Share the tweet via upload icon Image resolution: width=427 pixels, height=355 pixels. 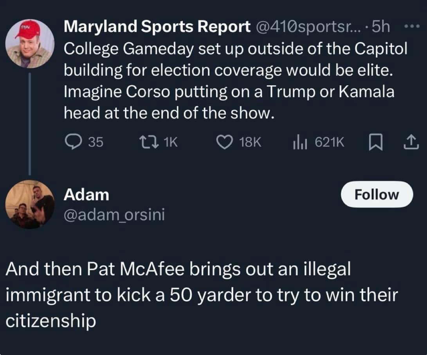[411, 142]
